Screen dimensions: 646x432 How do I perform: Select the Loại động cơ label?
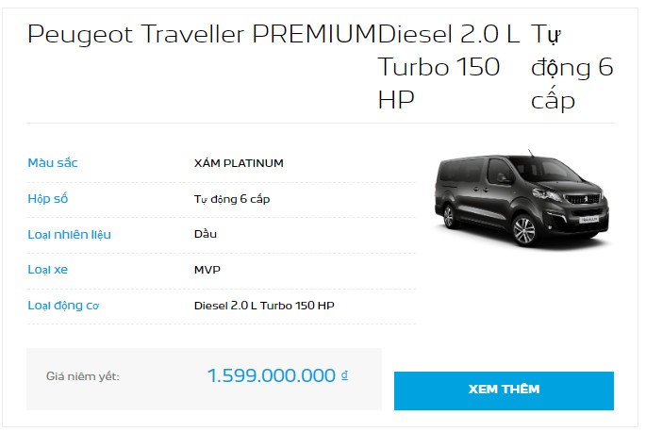point(63,306)
